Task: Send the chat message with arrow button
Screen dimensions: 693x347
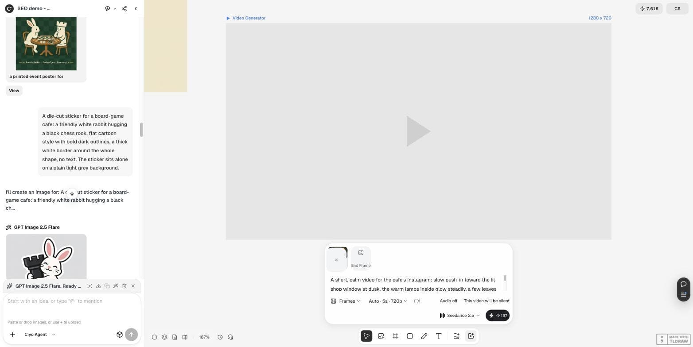Action: (131, 335)
